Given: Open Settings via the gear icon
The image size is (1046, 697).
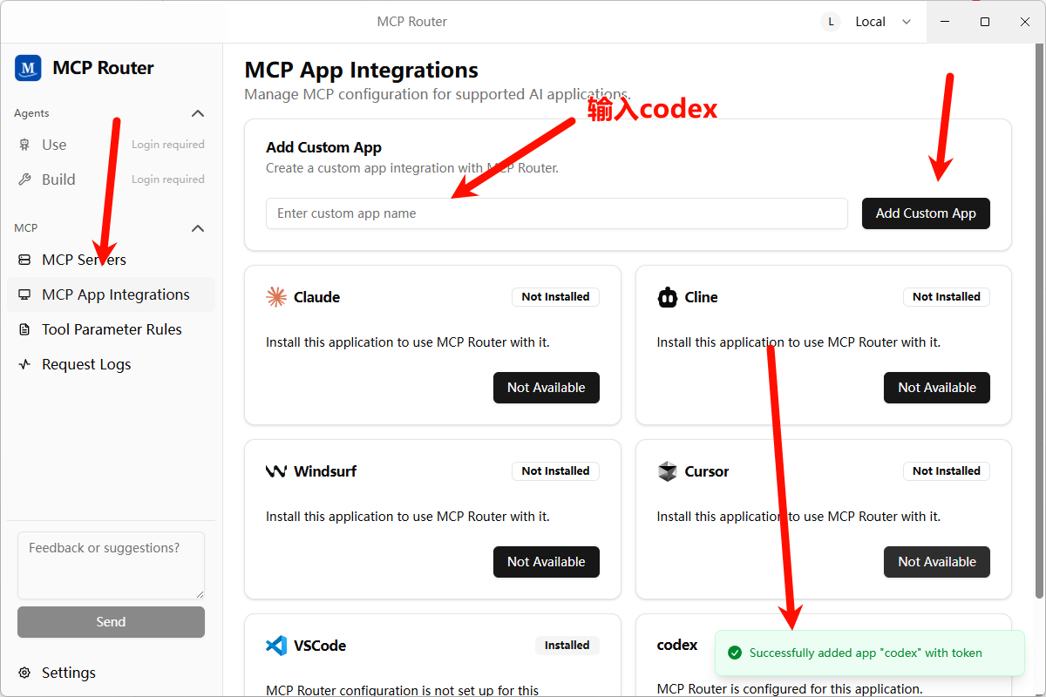Looking at the screenshot, I should [24, 673].
